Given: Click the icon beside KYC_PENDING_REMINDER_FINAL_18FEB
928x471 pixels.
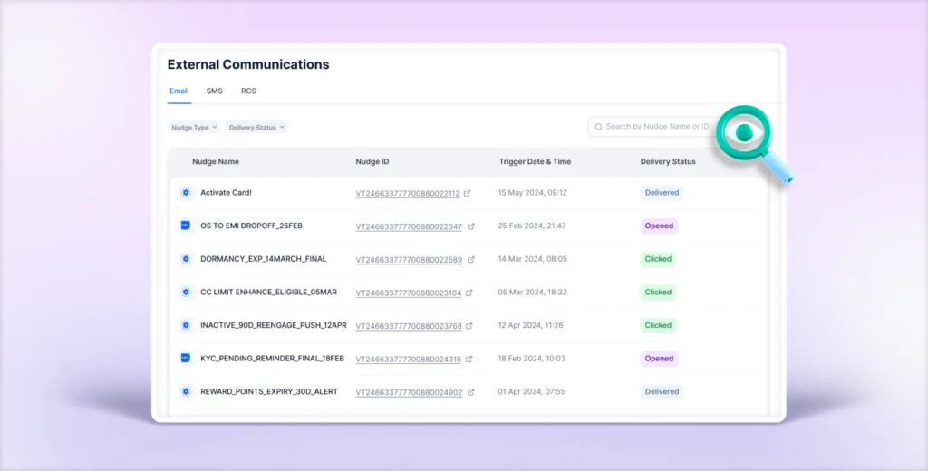Looking at the screenshot, I should click(186, 359).
